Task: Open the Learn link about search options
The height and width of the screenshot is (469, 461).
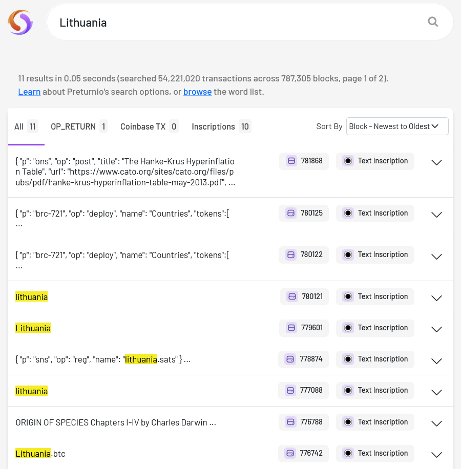Action: click(29, 92)
